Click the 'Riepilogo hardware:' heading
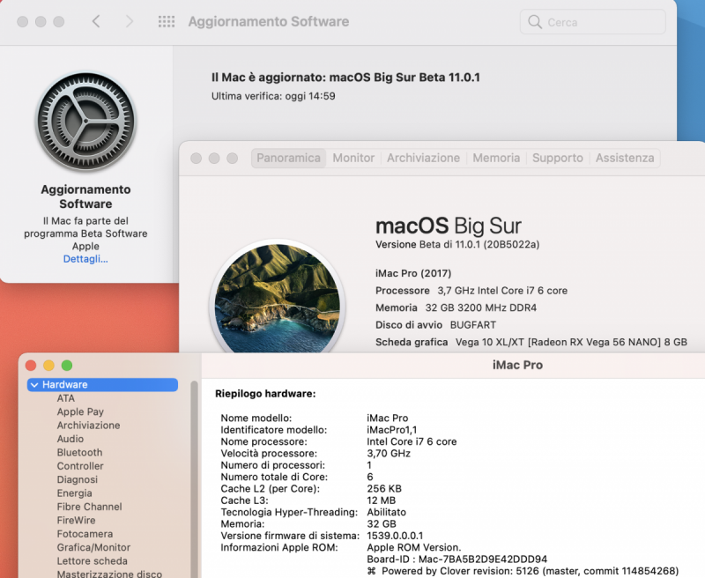Screen dimensions: 705x578 click(265, 394)
